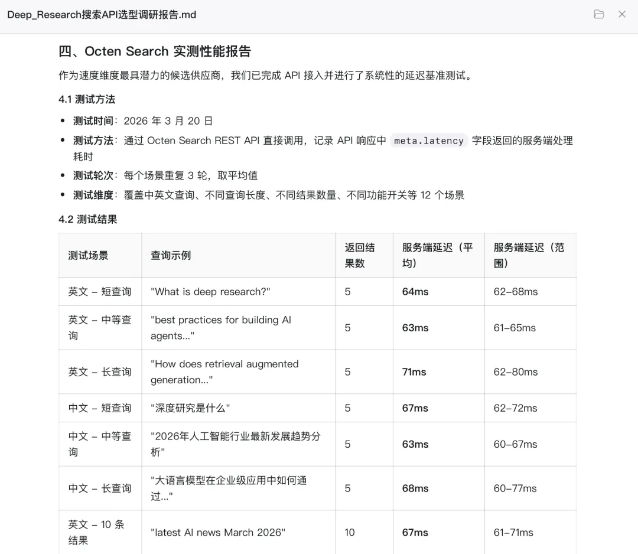Click cell 英文 – 中等查询
This screenshot has width=638, height=554.
100,328
